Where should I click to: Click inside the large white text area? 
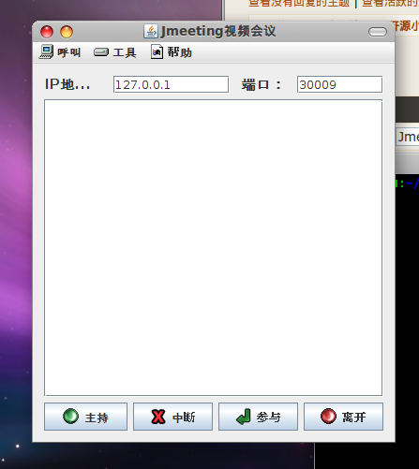click(214, 248)
